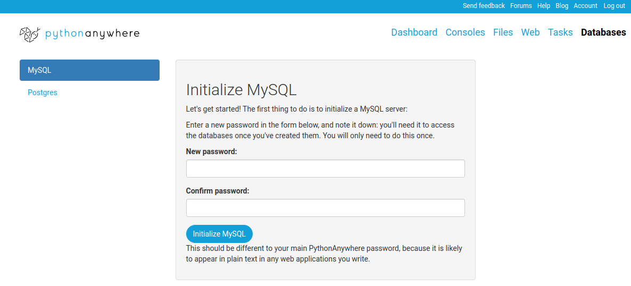Image resolution: width=631 pixels, height=286 pixels.
Task: Switch to Postgres in the sidebar
Action: click(43, 92)
